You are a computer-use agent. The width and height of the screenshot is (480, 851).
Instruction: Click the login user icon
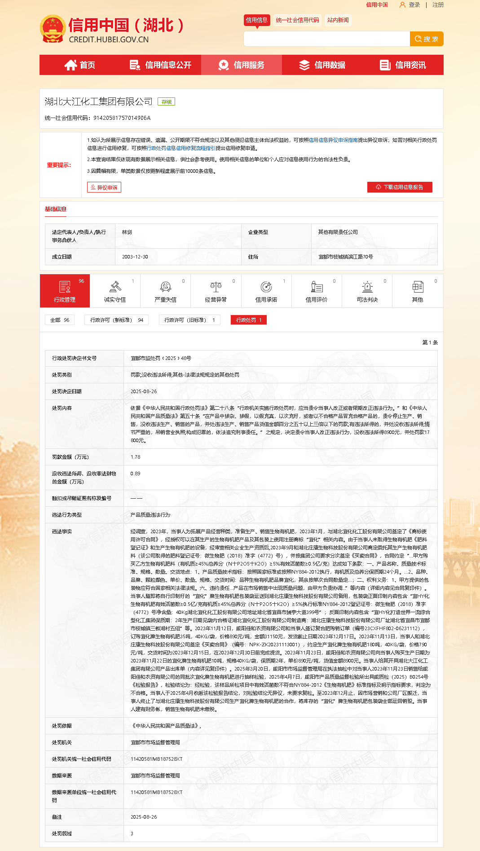click(x=402, y=4)
